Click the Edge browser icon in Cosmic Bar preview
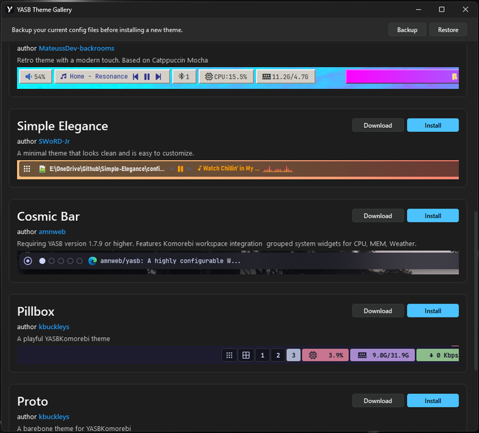The width and height of the screenshot is (479, 433). [x=92, y=261]
